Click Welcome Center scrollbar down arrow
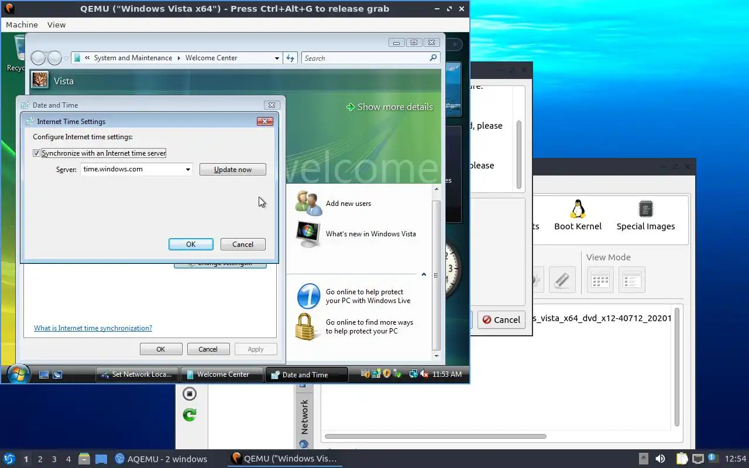Screen dimensions: 749x468 click(436, 355)
